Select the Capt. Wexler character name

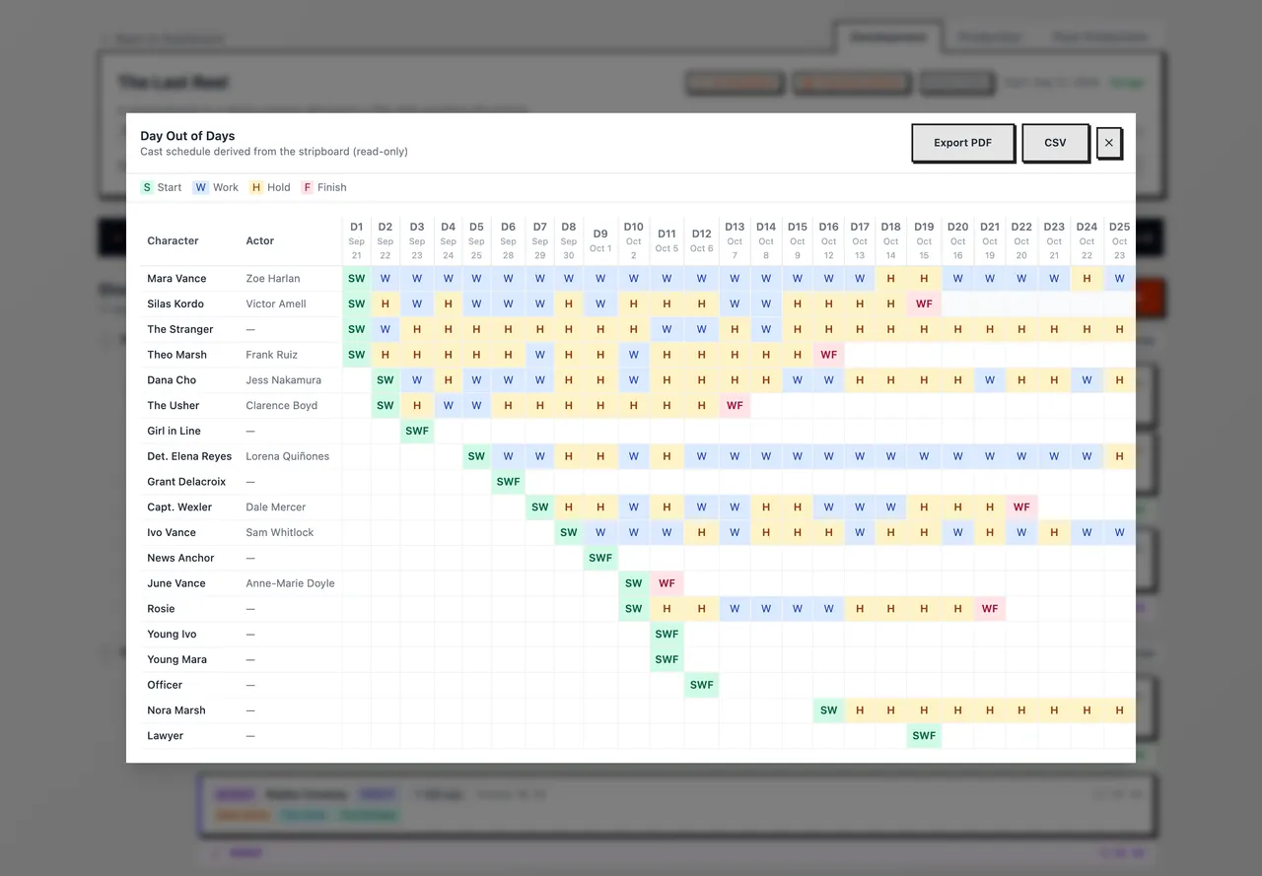click(x=179, y=507)
